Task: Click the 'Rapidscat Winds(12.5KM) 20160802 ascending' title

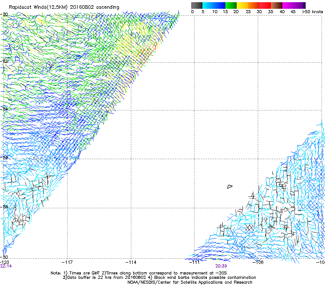Action: [64, 7]
